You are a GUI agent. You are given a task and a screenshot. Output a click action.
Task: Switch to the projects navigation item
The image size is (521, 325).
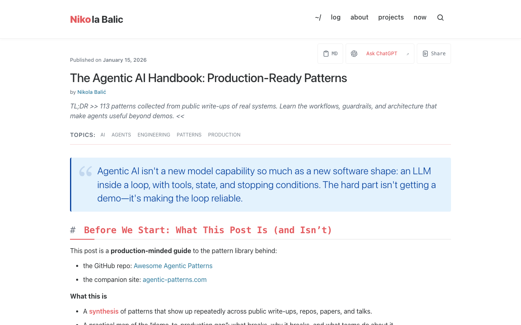coord(391,17)
